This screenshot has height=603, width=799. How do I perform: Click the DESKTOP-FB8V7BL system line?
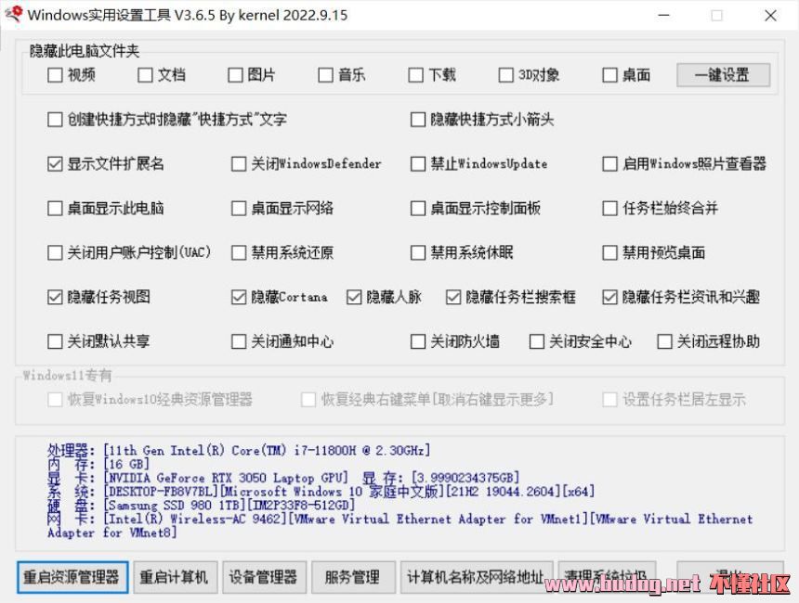(321, 492)
